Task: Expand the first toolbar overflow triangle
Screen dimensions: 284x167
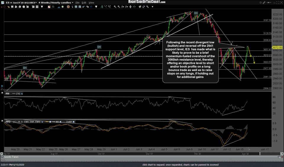Action: coord(42,7)
